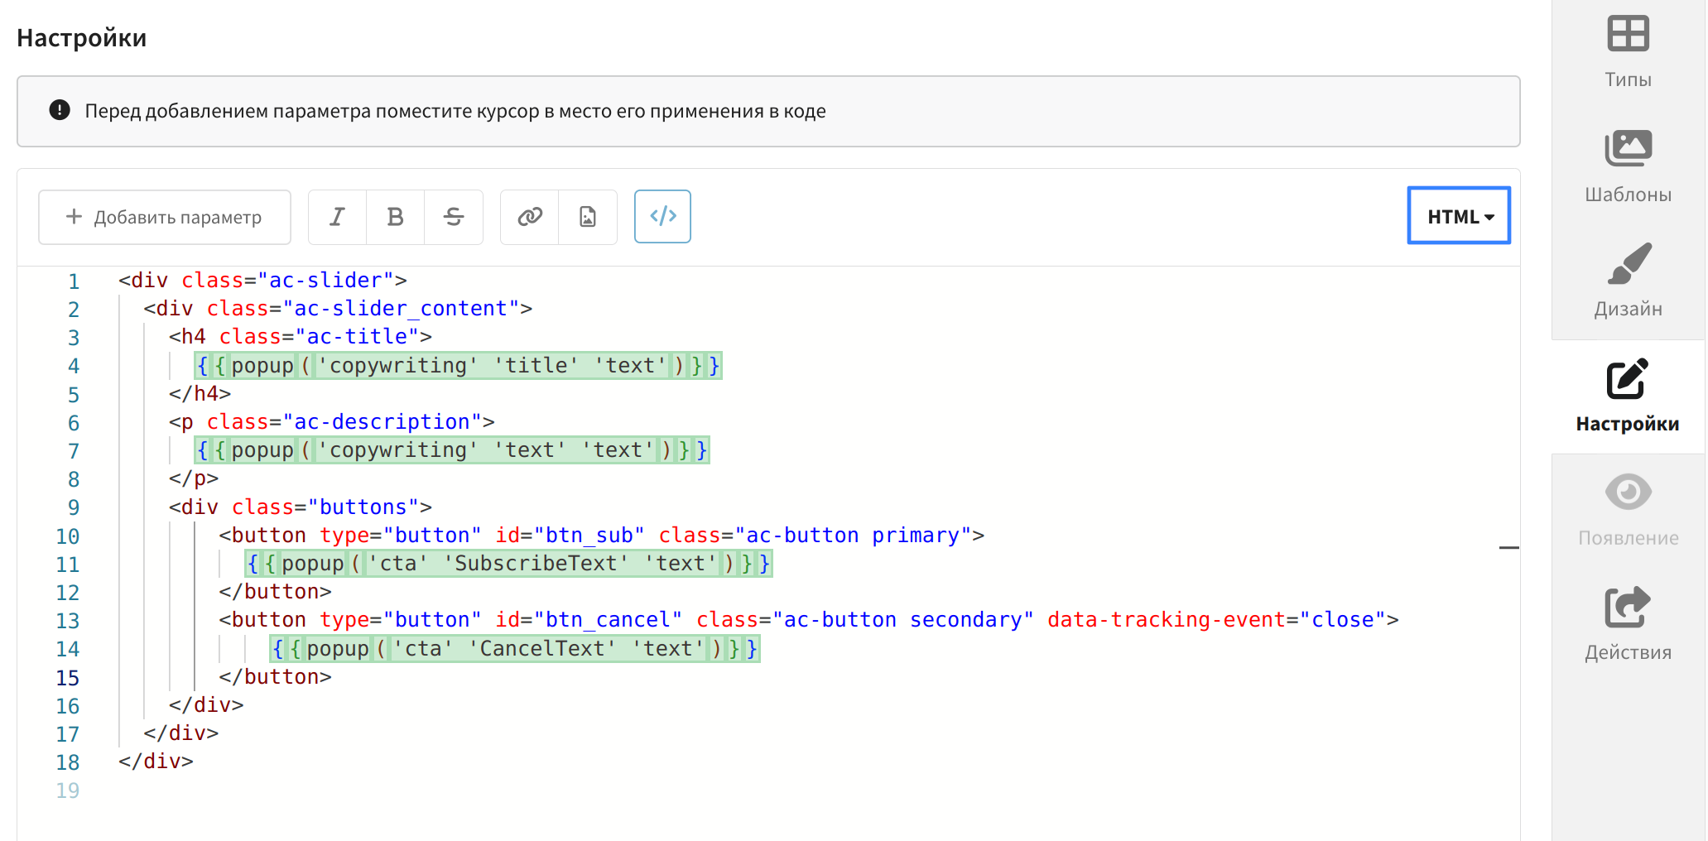Viewport: 1708px width, 841px height.
Task: Click the Настройки page heading
Action: (x=81, y=38)
